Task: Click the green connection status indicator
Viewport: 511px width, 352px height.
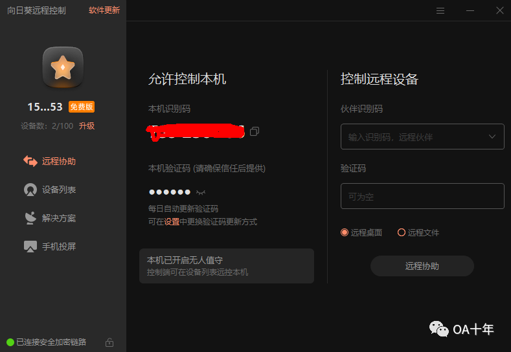Action: (x=10, y=342)
